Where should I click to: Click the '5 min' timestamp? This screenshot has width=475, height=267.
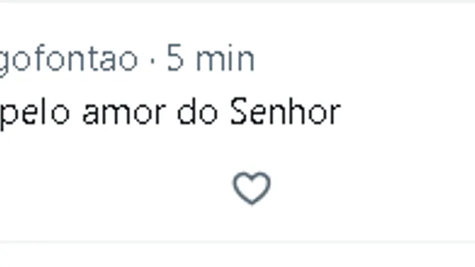pyautogui.click(x=211, y=60)
